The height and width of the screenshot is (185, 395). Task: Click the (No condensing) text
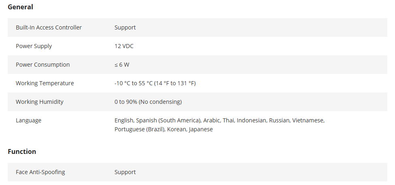point(160,102)
